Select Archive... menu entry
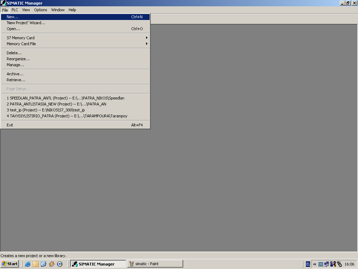358x269 pixels. tap(76, 74)
